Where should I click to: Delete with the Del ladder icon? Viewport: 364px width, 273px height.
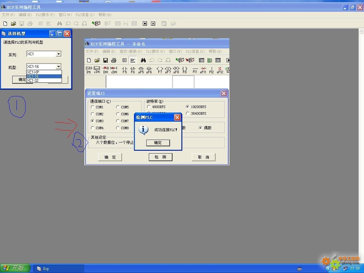pos(106,70)
